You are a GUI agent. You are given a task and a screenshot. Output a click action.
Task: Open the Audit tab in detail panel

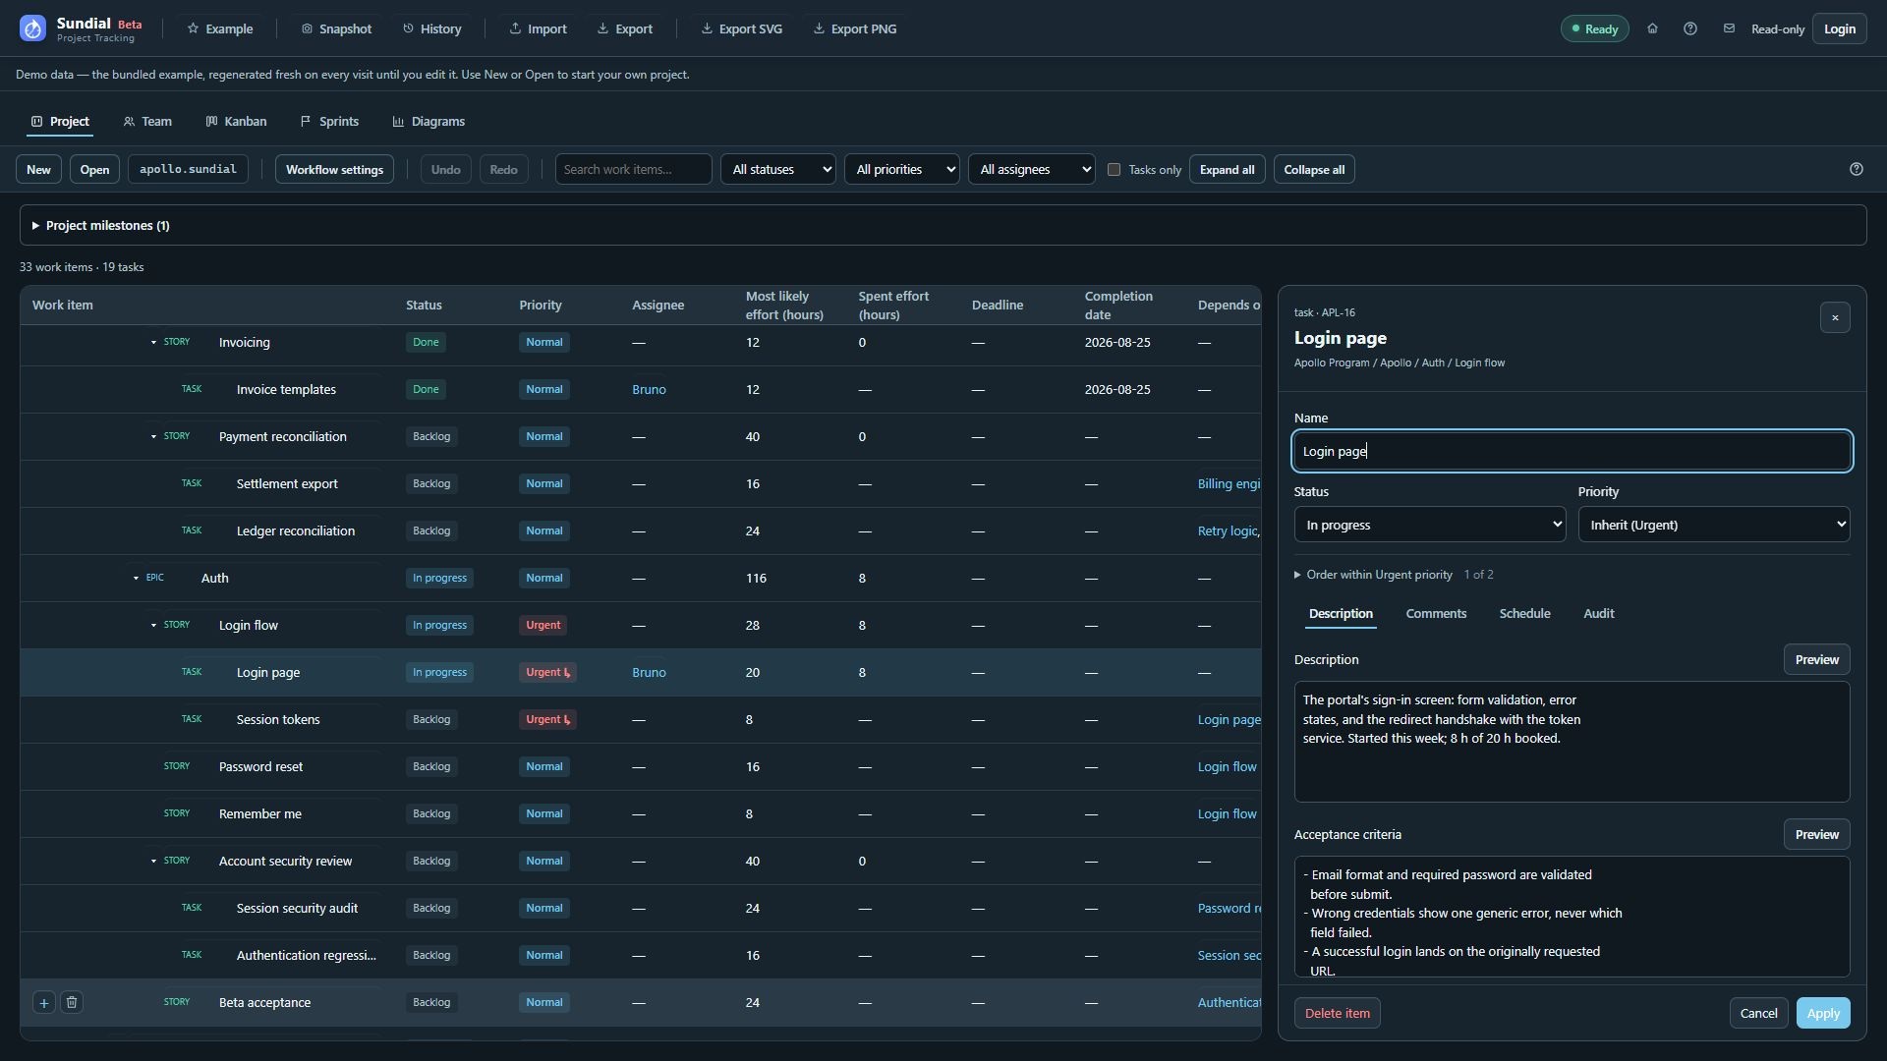click(x=1598, y=613)
